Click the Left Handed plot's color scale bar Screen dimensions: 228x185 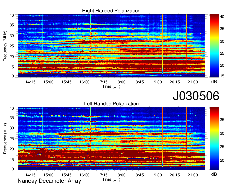pos(214,139)
